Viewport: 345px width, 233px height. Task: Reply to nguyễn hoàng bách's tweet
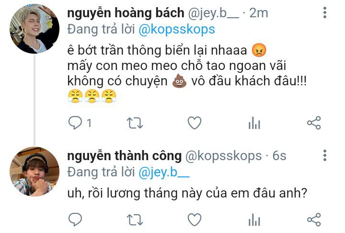[75, 123]
